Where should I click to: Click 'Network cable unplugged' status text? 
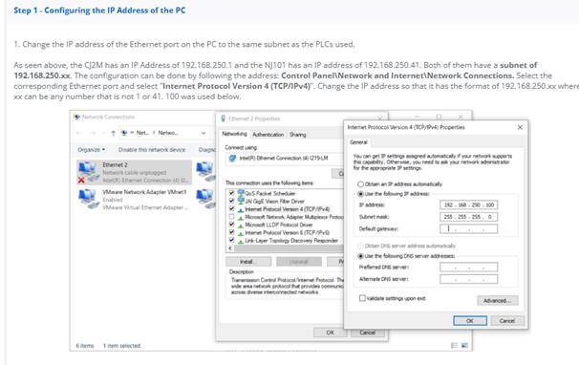pos(135,173)
